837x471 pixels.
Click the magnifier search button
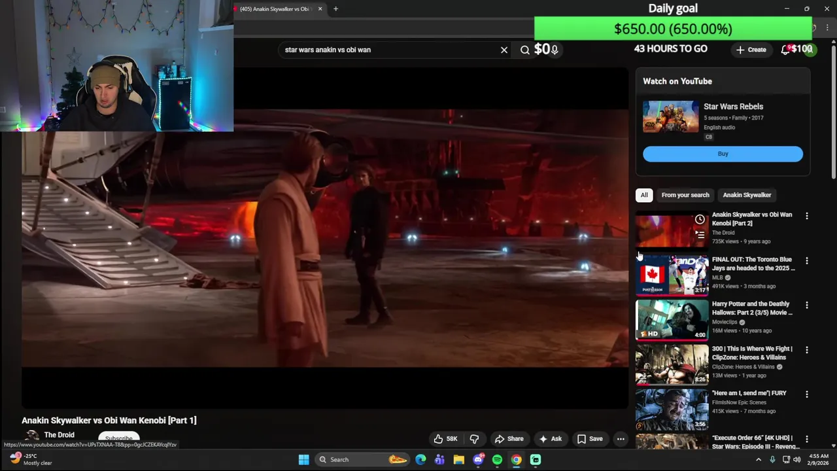524,50
